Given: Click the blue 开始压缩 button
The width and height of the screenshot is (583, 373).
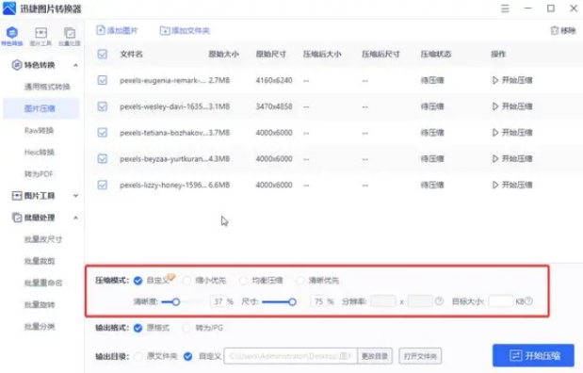Looking at the screenshot, I should 533,355.
